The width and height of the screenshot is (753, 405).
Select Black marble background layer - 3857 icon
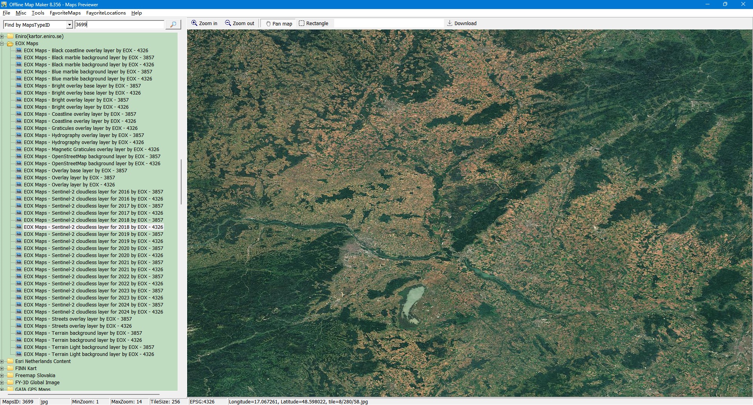tap(19, 58)
